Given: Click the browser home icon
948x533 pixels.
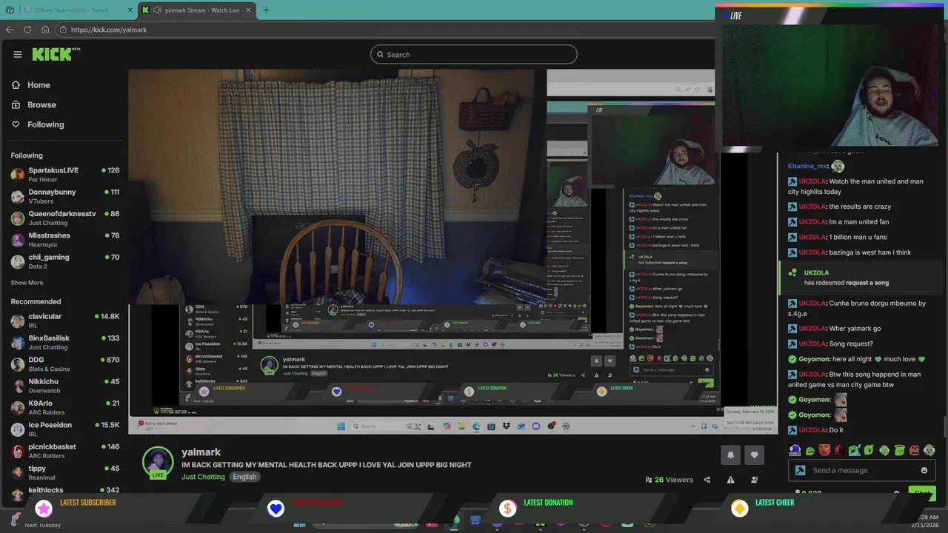Looking at the screenshot, I should tap(45, 30).
